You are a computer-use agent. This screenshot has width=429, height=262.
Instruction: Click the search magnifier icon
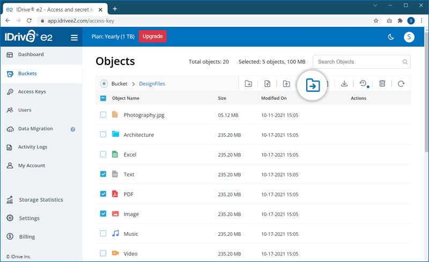coord(405,62)
